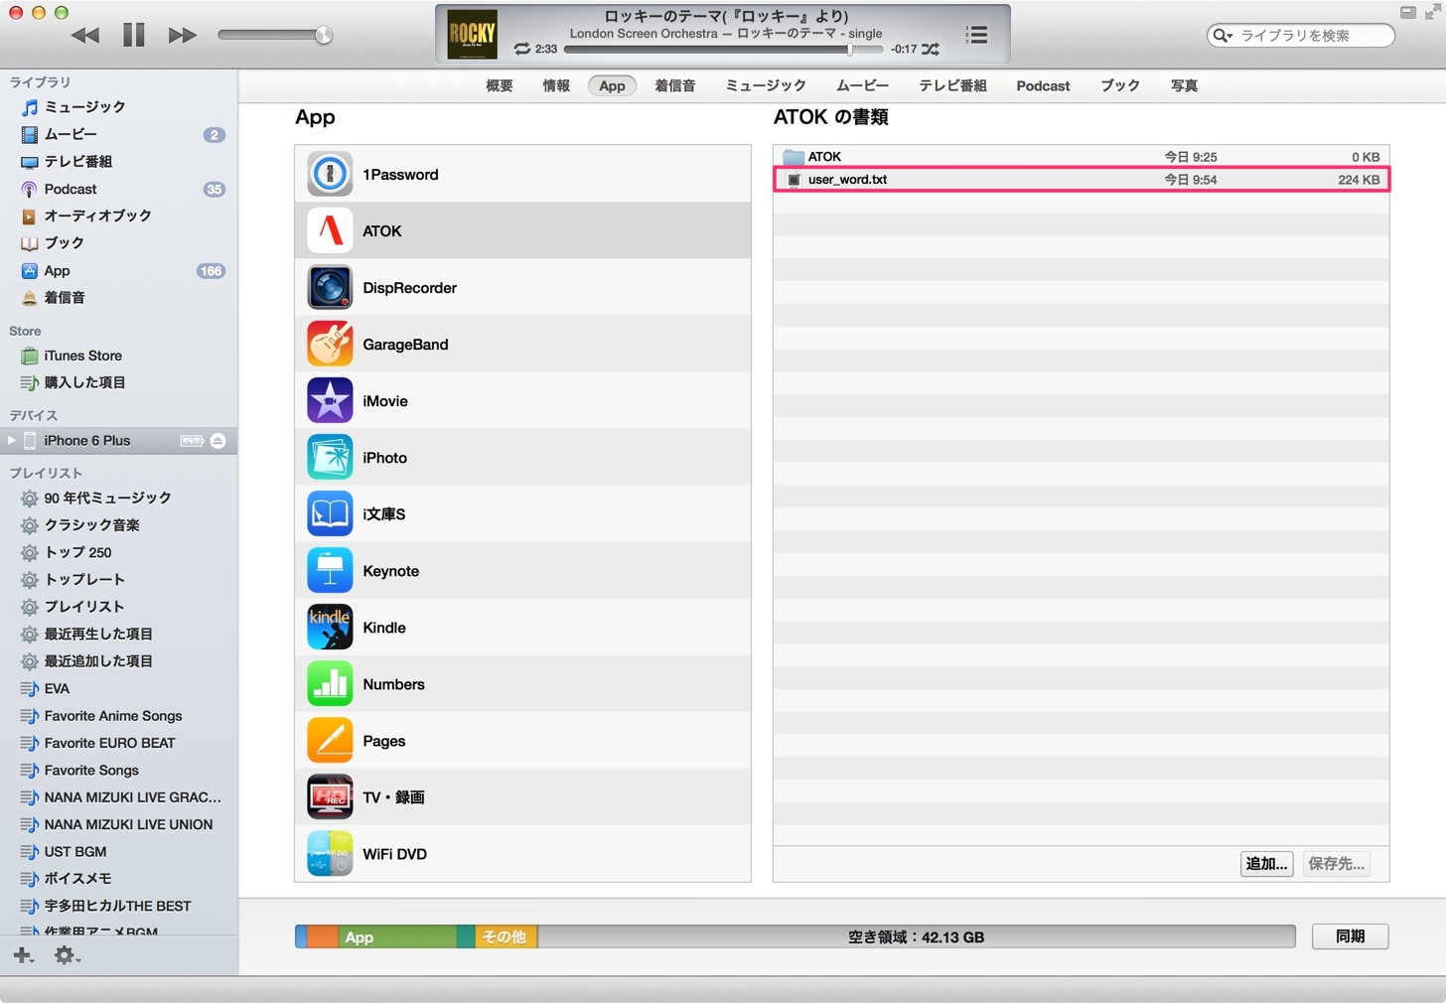Select Pages app icon
This screenshot has height=1003, width=1446.
point(330,740)
